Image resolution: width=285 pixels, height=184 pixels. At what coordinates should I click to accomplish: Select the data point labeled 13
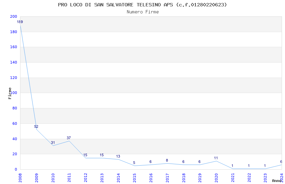[x=118, y=157]
